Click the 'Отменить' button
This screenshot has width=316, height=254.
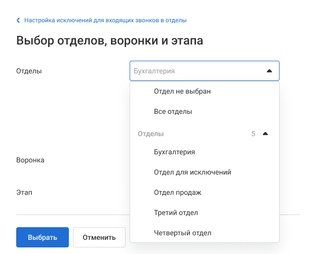[x=99, y=237]
